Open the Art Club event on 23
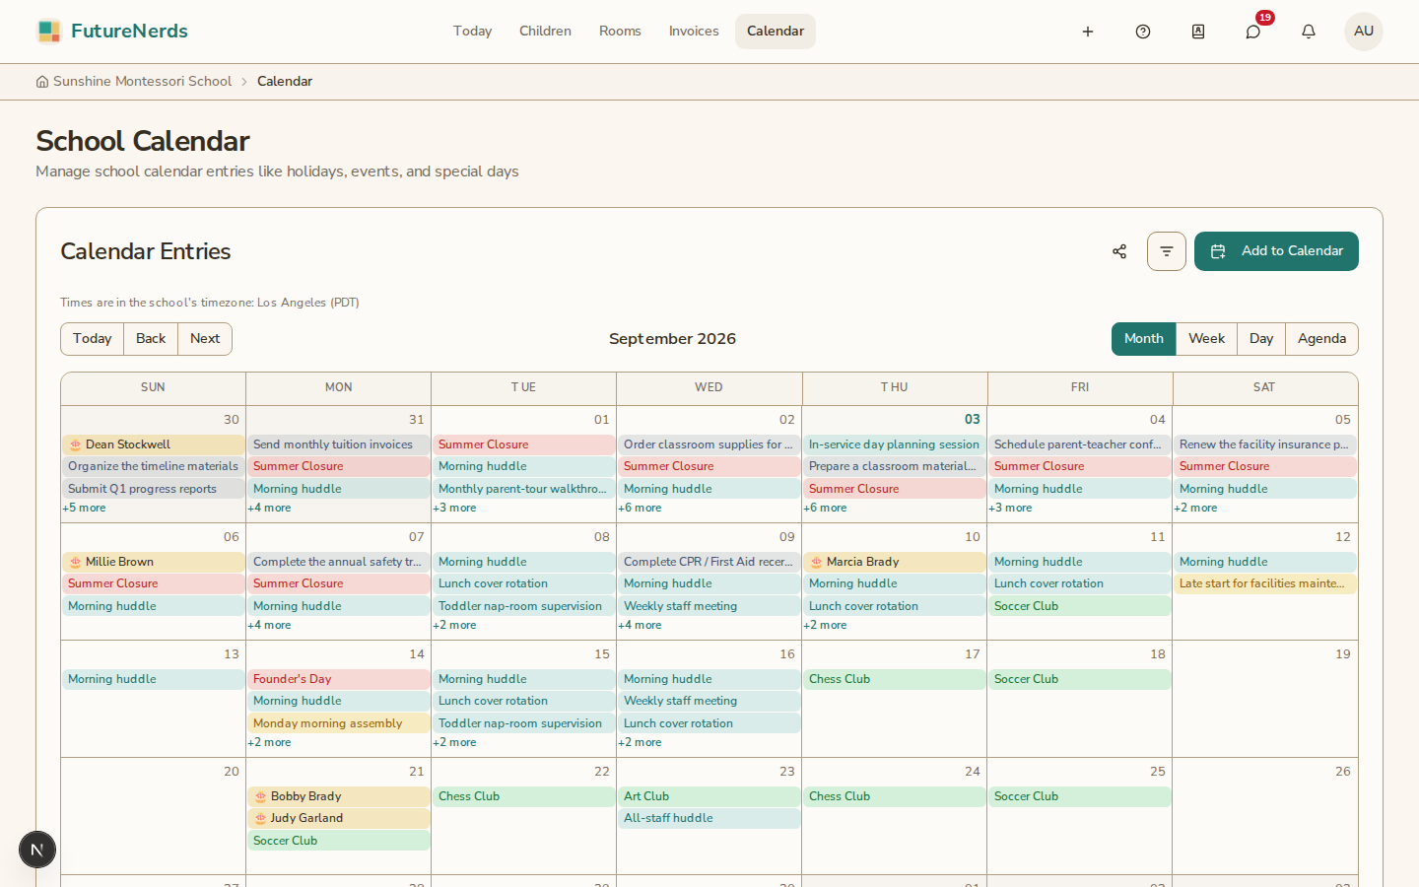This screenshot has width=1419, height=887. 709,796
